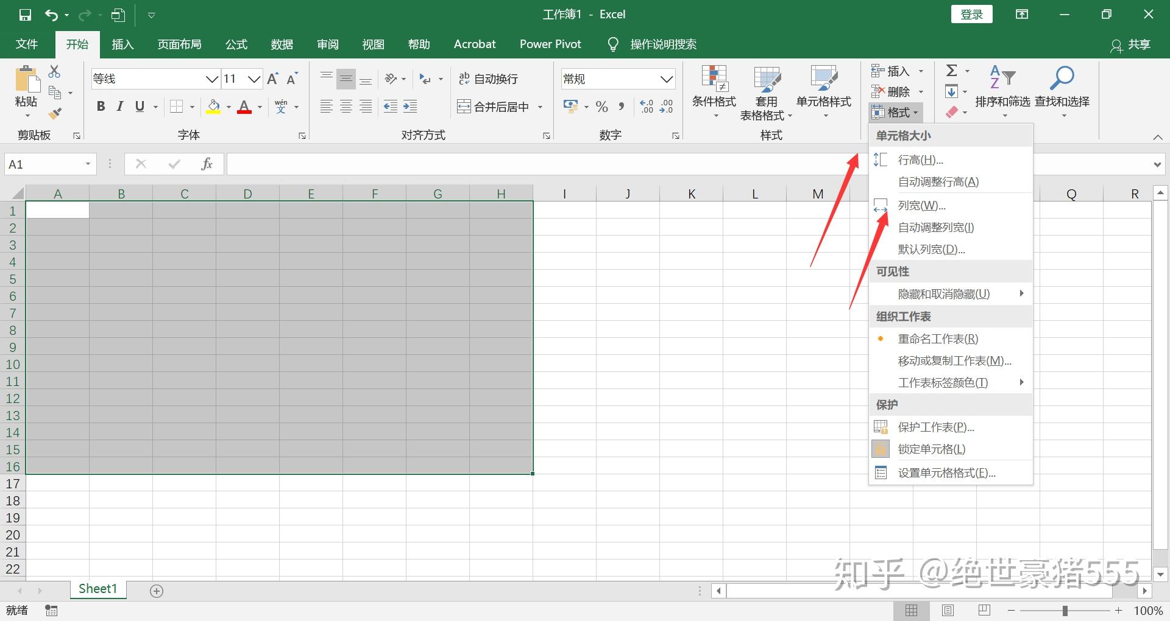Choose 列宽(W)... from Format menu
Image resolution: width=1170 pixels, height=621 pixels.
(x=951, y=206)
